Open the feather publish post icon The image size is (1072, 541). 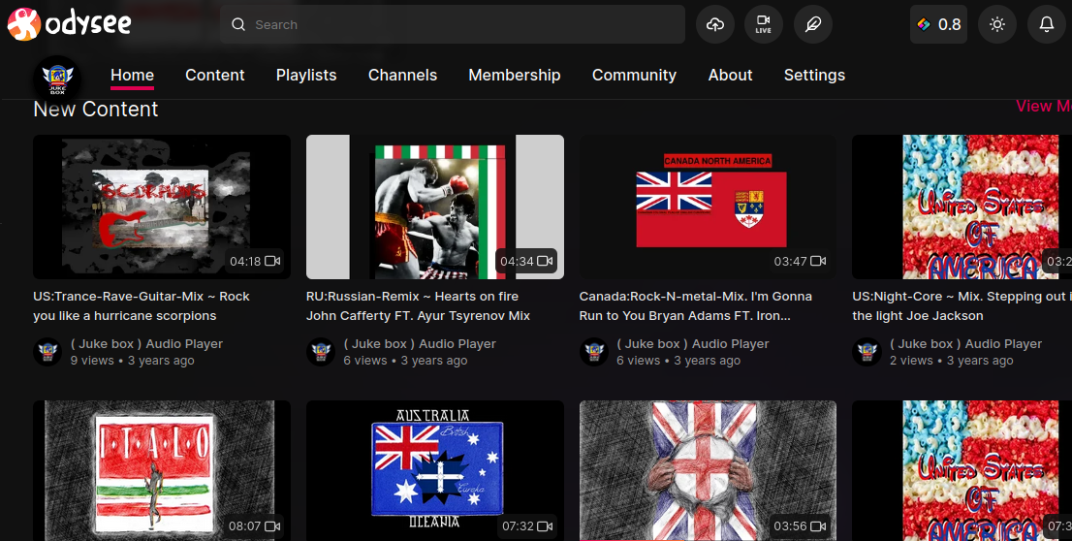point(813,24)
